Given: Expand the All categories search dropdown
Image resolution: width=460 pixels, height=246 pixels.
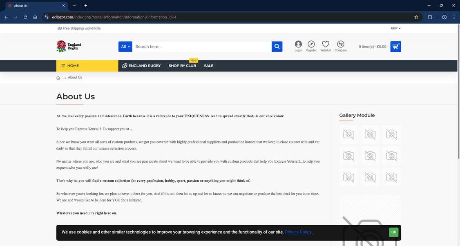Looking at the screenshot, I should pos(125,47).
